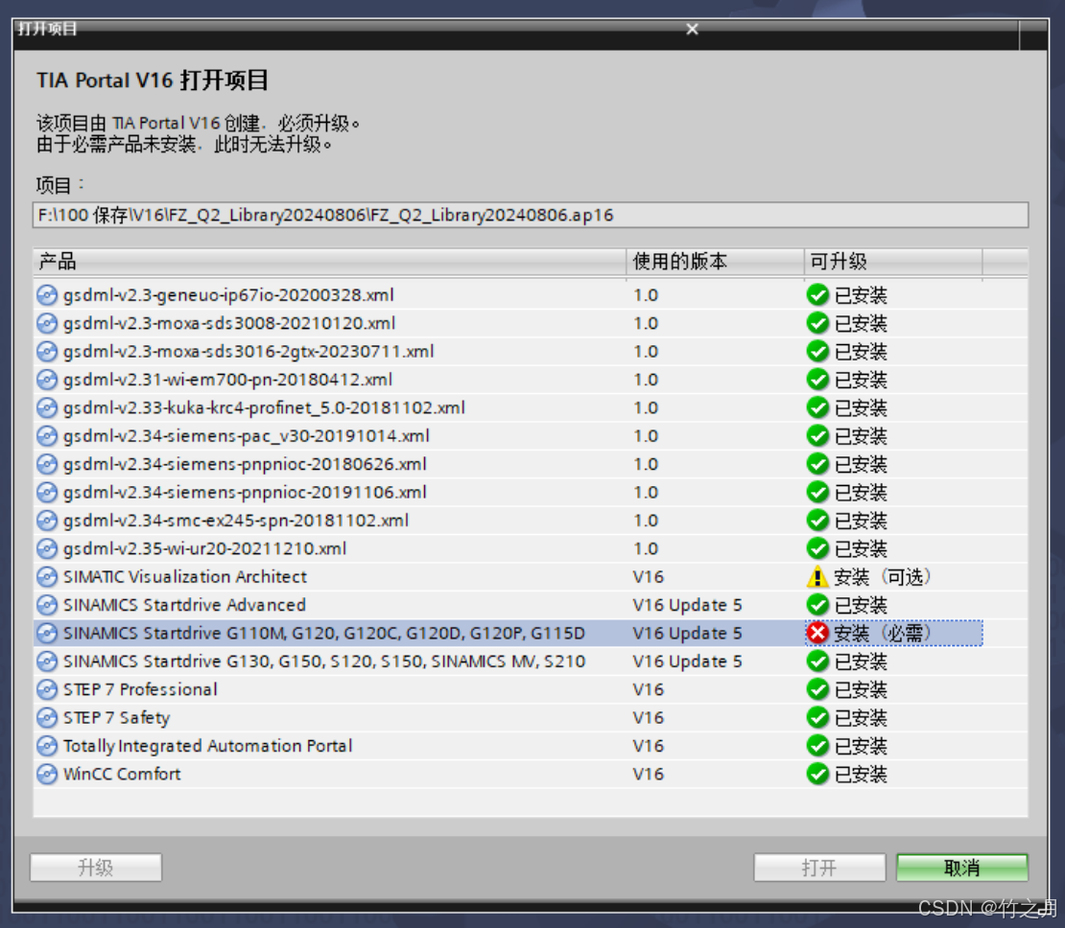The image size is (1065, 928).
Task: Select the SINAMICS Startdrive G110M, G120 row name
Action: 324,634
